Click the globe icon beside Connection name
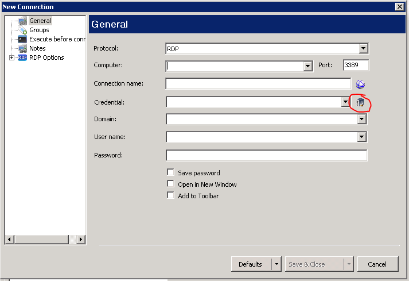The image size is (409, 281). coord(360,84)
